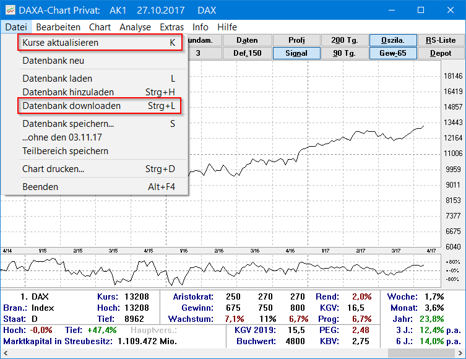Toggle the Gew-65 button
Viewport: 466px width, 359px height.
coord(393,53)
